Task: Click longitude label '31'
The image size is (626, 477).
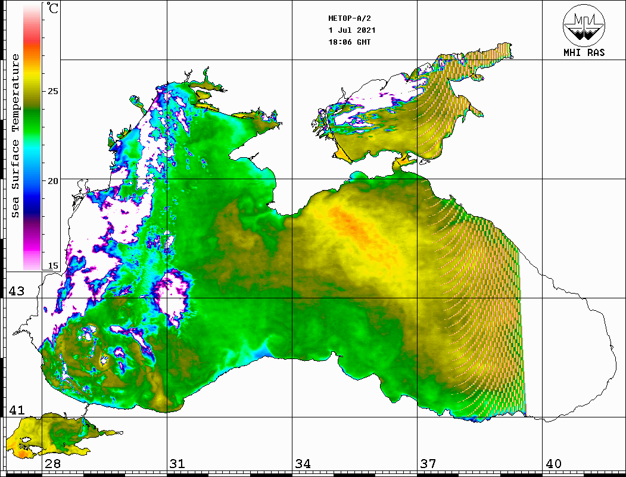Action: click(177, 463)
